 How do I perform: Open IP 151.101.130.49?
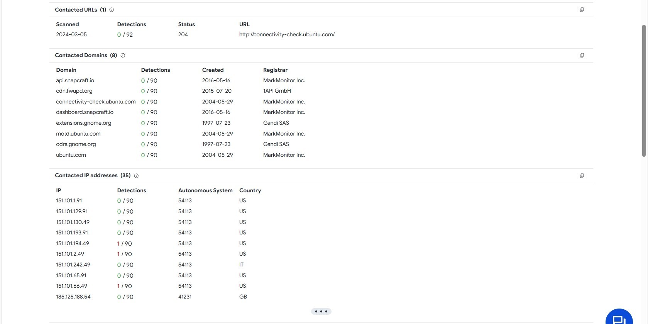pyautogui.click(x=73, y=222)
